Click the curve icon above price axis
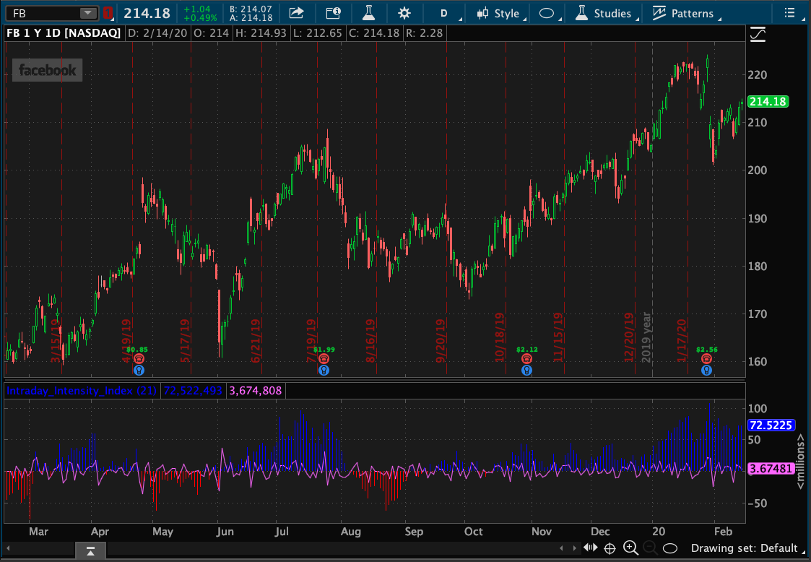The image size is (811, 562). [x=758, y=35]
